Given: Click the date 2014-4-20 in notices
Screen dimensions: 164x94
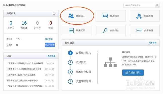Looking at the screenshot, I should (50, 75).
